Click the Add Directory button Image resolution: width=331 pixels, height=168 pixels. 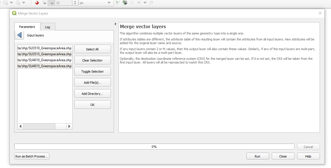click(x=92, y=93)
